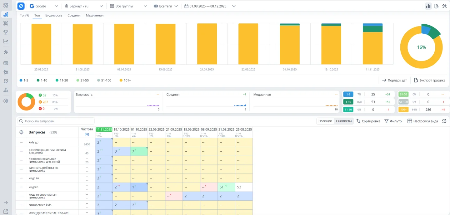
Task: Expand the Google search engine dropdown
Action: [44, 6]
